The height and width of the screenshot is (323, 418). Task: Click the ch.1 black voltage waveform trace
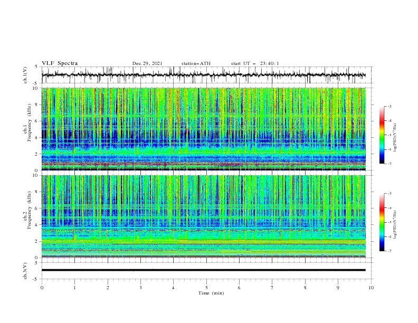point(203,75)
